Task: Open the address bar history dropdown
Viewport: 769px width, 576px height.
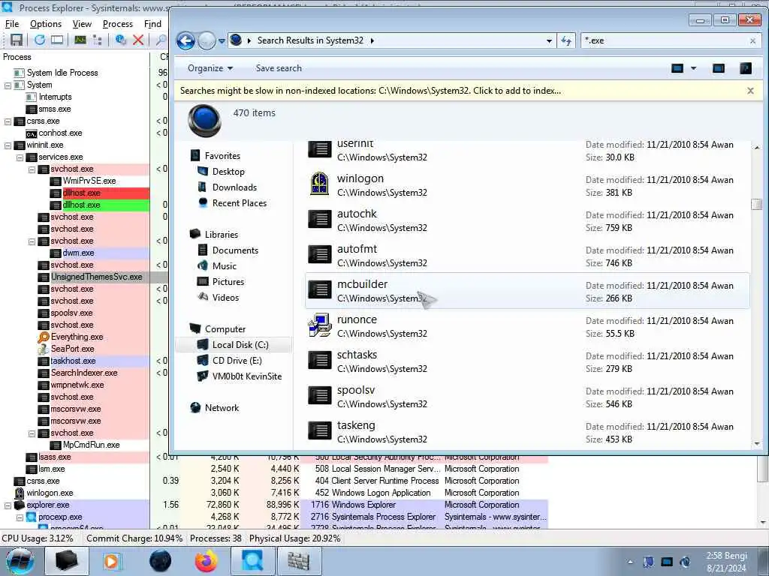Action: [x=549, y=41]
